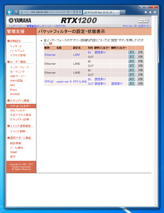Click PPPoE OUT dynamic filter 設定あり

(117, 84)
